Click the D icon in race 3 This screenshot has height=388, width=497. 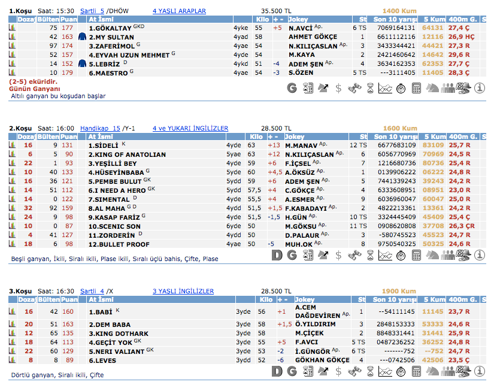(x=277, y=371)
